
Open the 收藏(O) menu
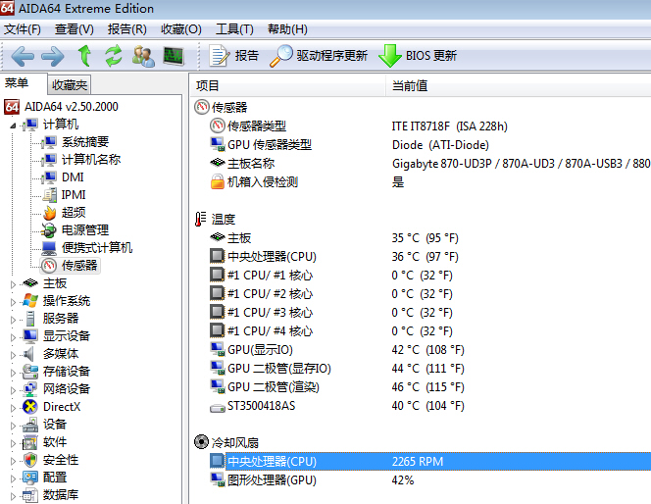pyautogui.click(x=181, y=29)
